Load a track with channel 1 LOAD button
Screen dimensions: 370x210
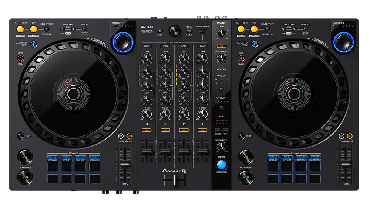165,46
